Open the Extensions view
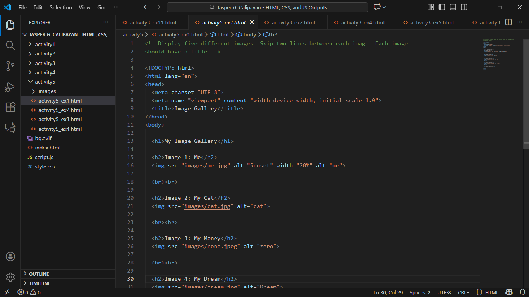 tap(10, 107)
